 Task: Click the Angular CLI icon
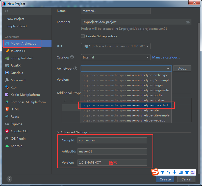pyautogui.click(x=7, y=131)
